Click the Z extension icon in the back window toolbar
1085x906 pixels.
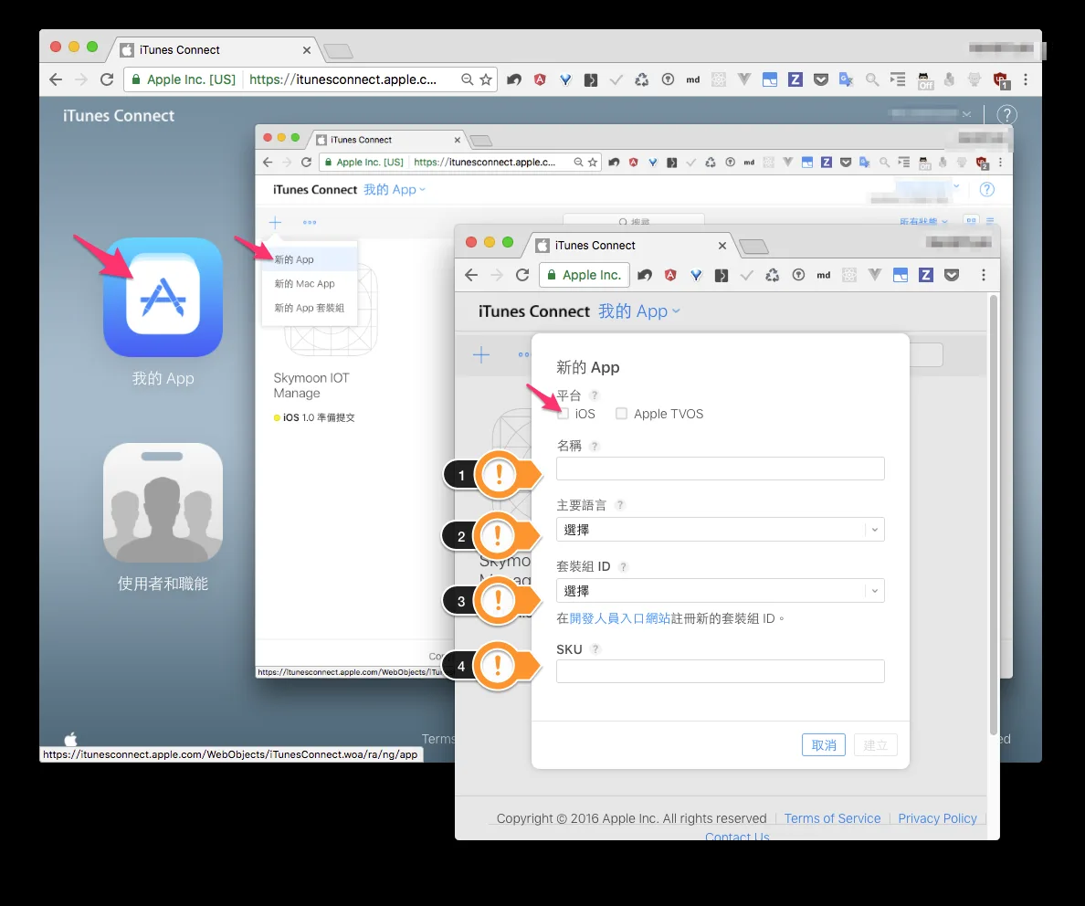pos(795,79)
